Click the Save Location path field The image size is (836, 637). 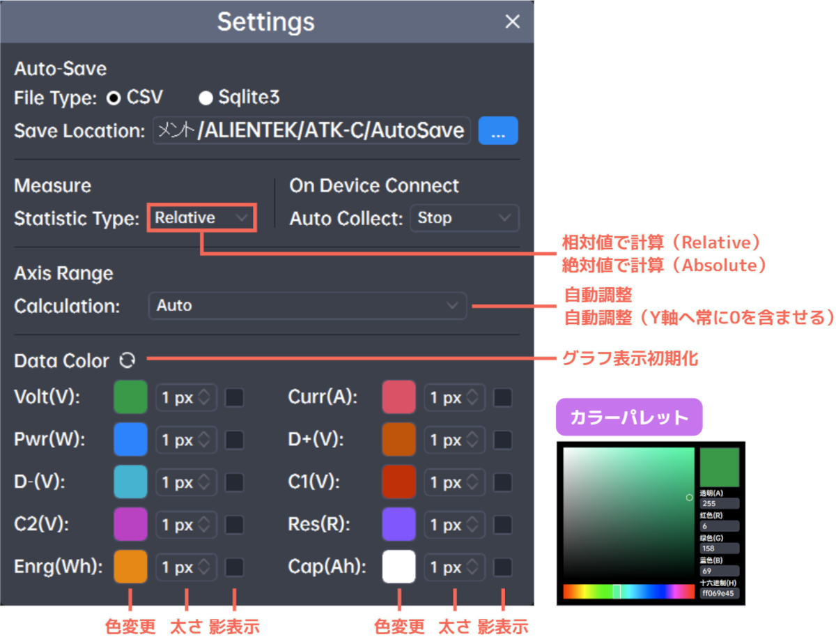(x=312, y=130)
